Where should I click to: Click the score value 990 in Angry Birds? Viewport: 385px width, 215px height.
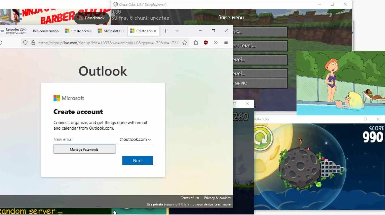pos(373,137)
